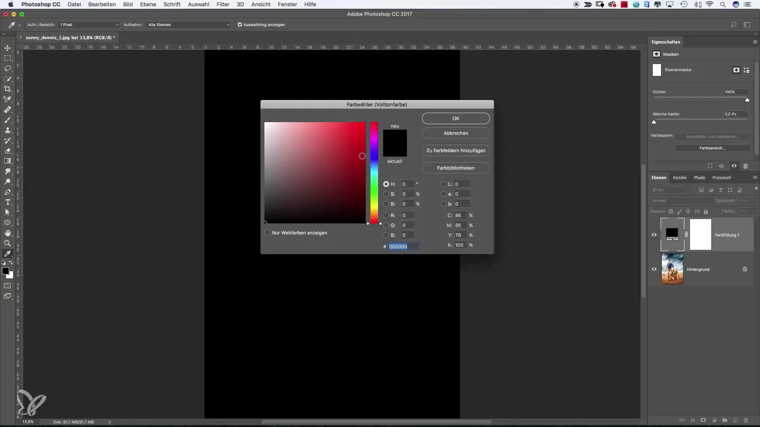Select the Healing Brush tool

click(8, 110)
